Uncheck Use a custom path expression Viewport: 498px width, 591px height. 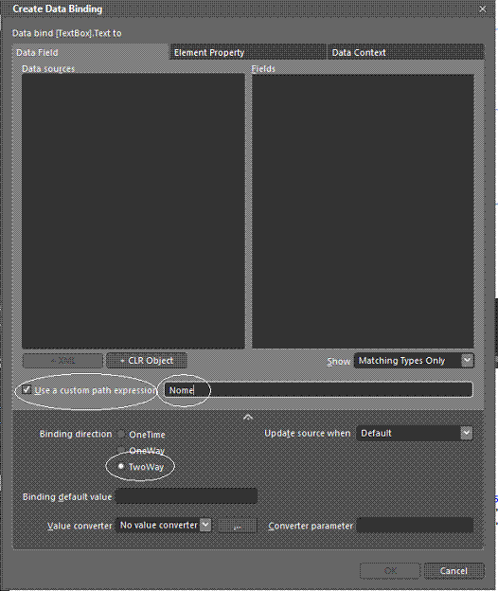tap(27, 389)
